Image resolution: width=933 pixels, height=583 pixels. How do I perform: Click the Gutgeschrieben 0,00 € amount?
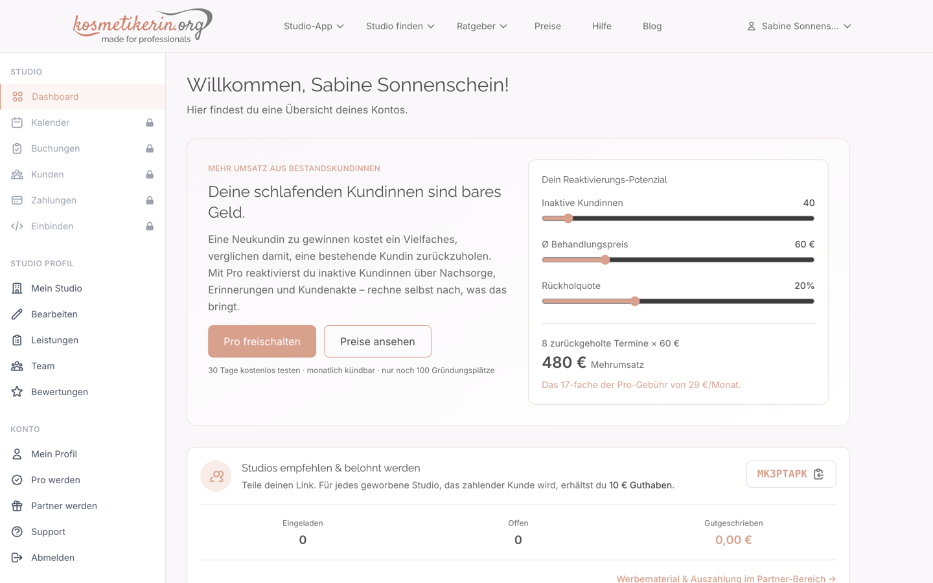click(x=733, y=540)
